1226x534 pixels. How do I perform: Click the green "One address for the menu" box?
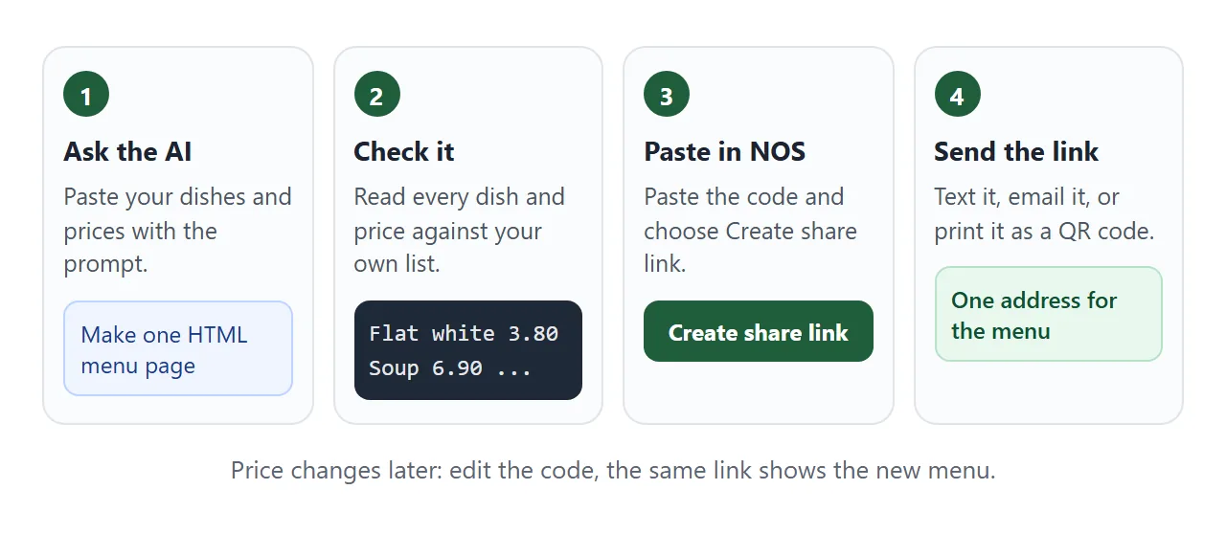pyautogui.click(x=1049, y=314)
